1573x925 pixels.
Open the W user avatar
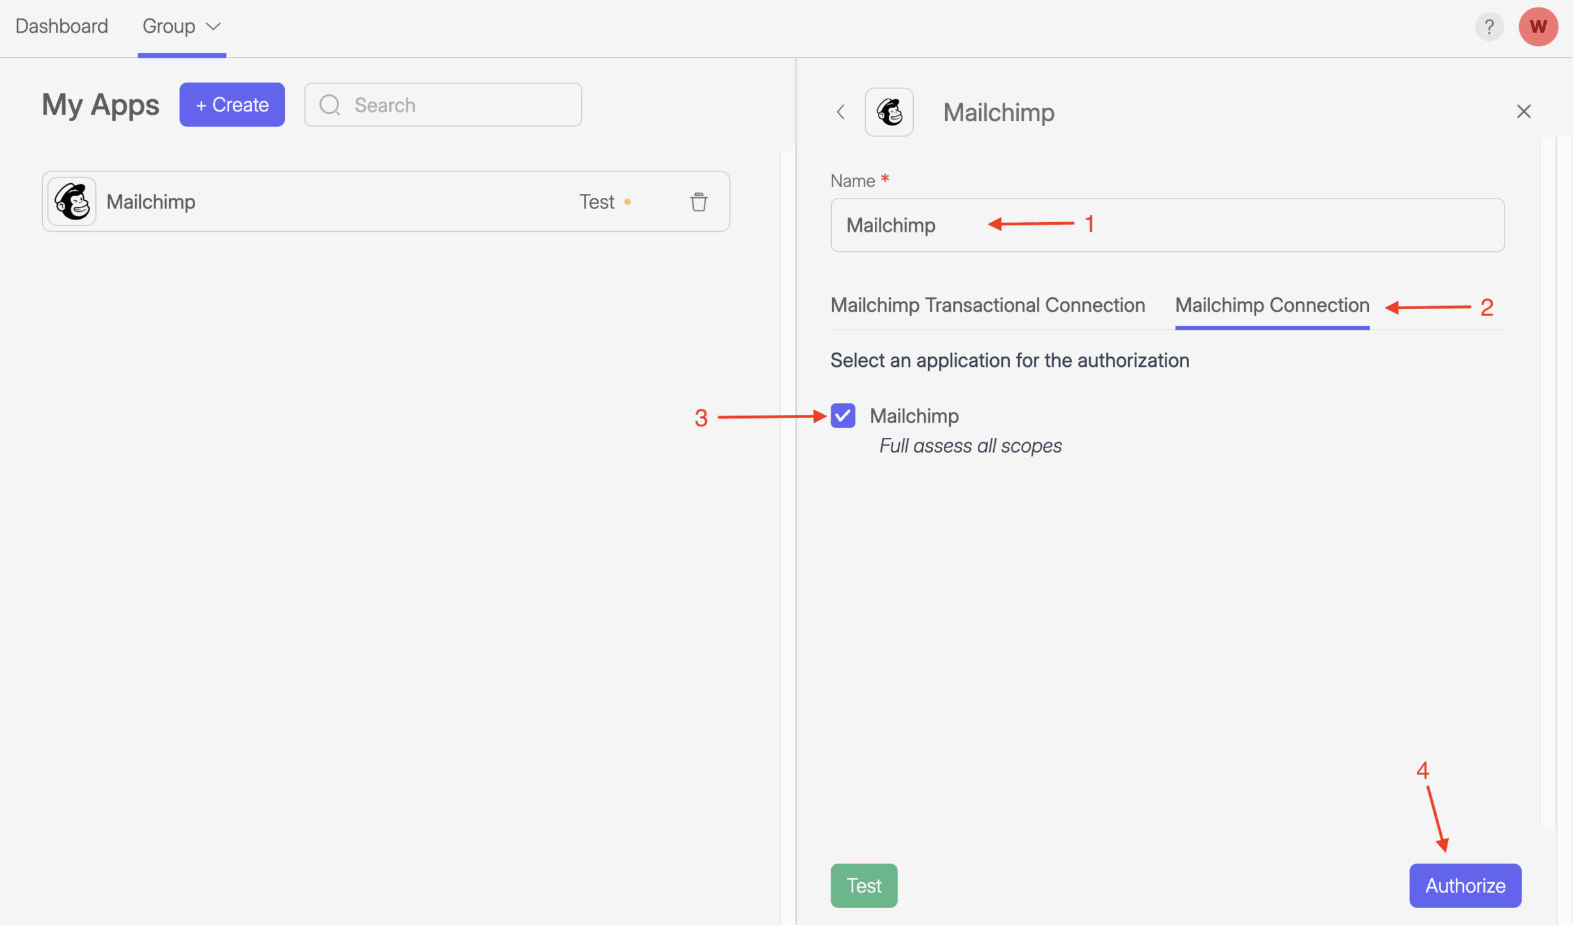(x=1538, y=27)
